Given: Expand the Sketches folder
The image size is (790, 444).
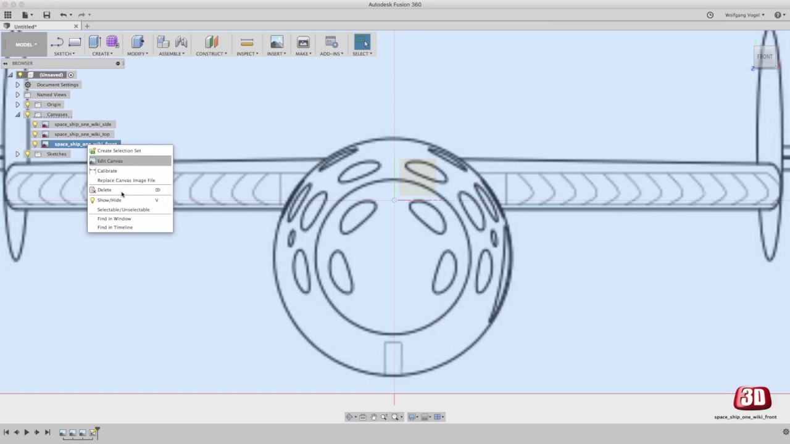Looking at the screenshot, I should (x=17, y=154).
